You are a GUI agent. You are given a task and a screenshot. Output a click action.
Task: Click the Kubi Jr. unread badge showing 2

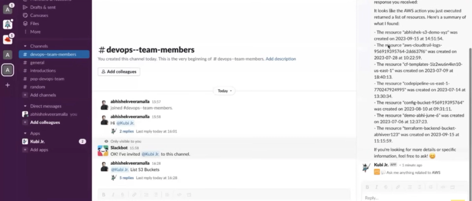(82, 141)
